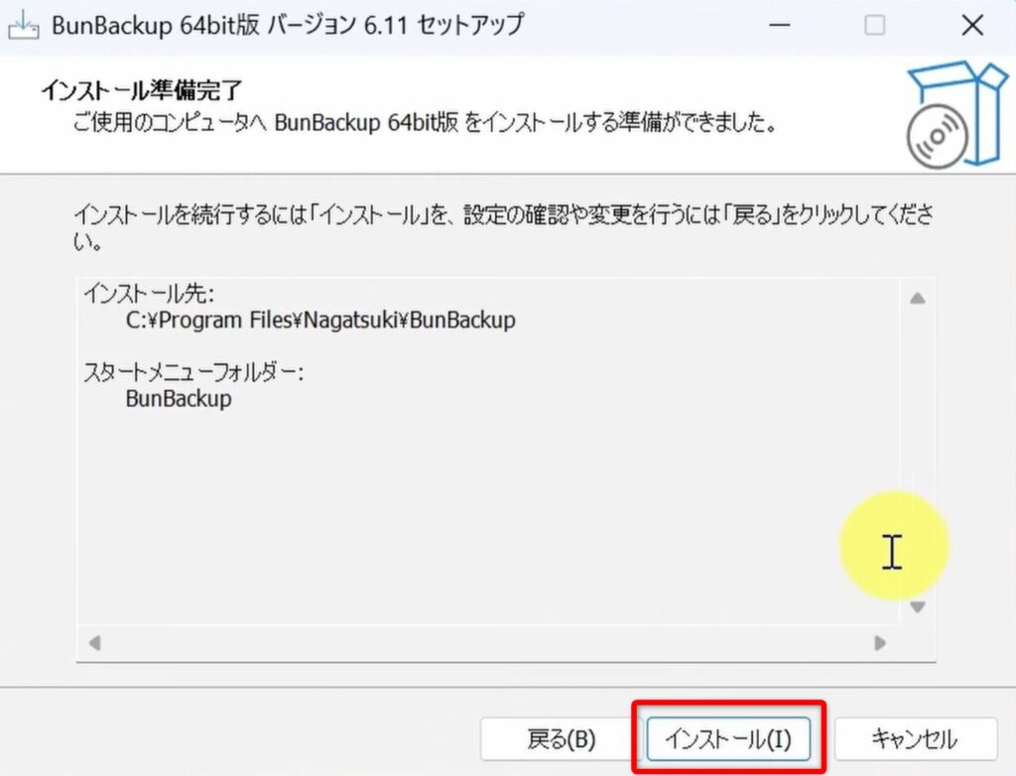Click the C:¥Program Files¥Nagatsuki¥BunBackup path text
The width and height of the screenshot is (1016, 776).
click(x=320, y=322)
